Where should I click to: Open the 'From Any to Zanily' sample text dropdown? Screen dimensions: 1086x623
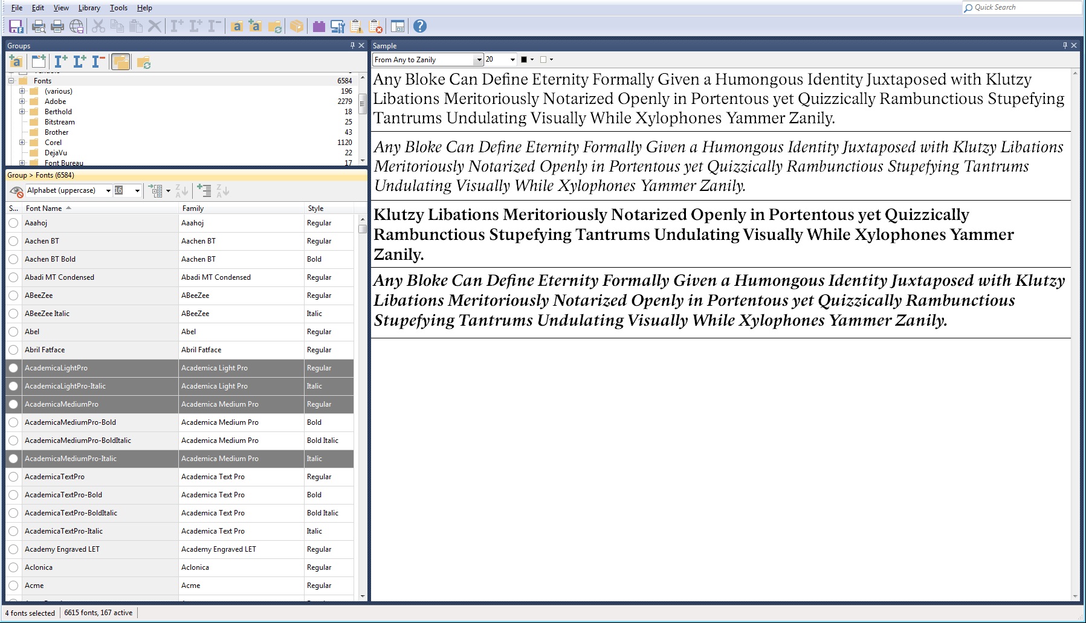point(479,60)
